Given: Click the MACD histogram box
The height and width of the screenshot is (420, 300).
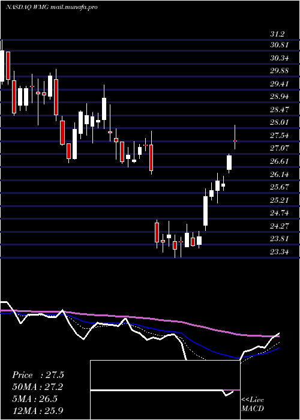Looking at the screenshot, I should (x=165, y=390).
